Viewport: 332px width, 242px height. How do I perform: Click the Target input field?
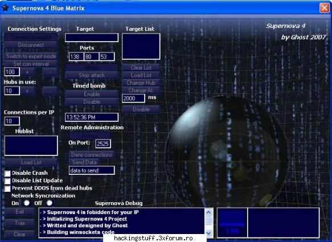click(92, 38)
